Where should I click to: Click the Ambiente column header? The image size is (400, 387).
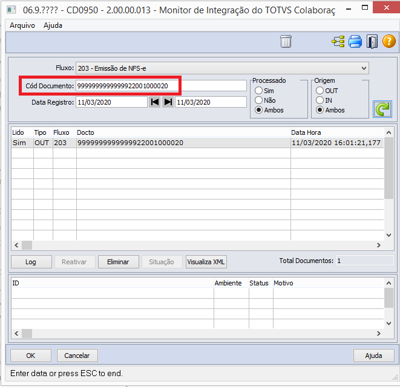(x=231, y=283)
